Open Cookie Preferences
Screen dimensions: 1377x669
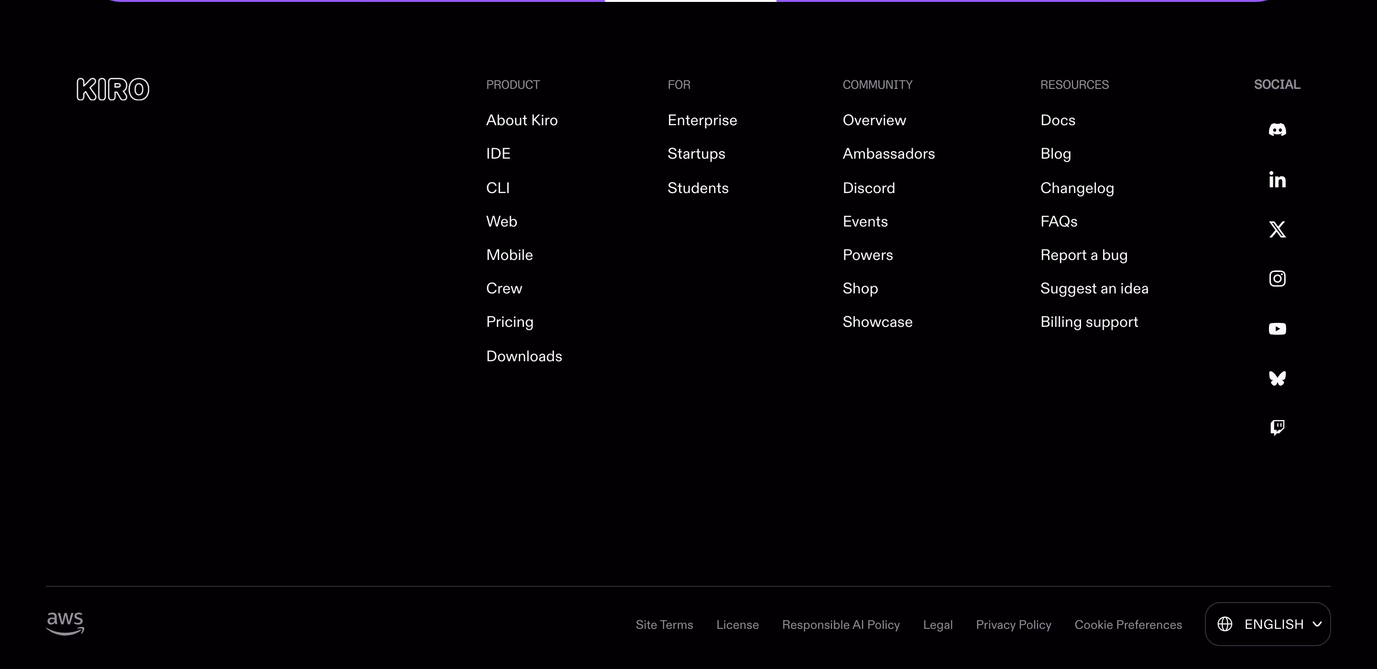[x=1128, y=625]
